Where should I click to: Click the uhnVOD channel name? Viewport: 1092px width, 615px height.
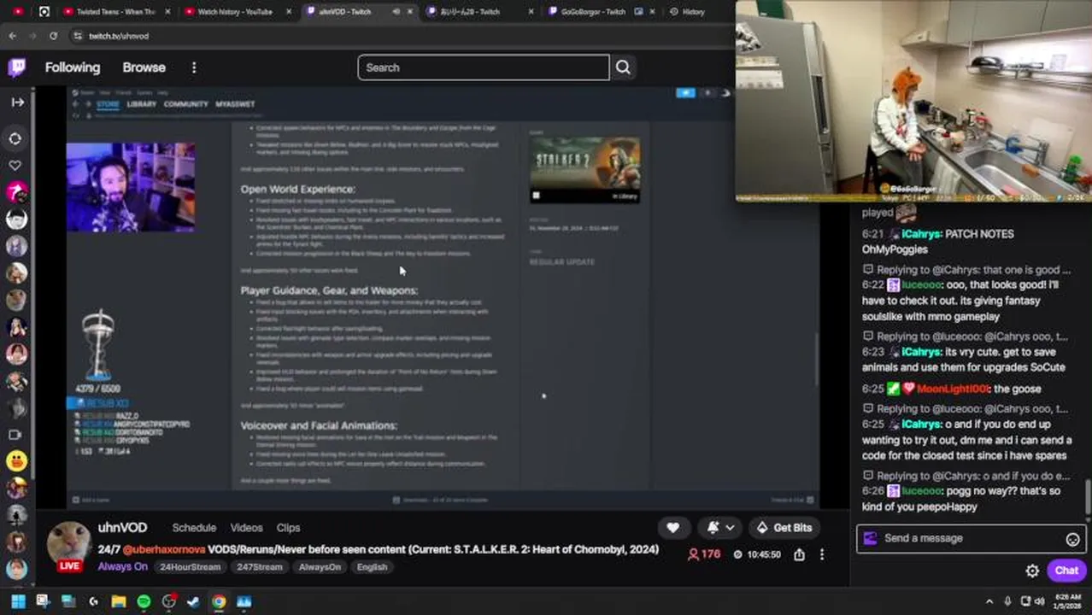click(x=122, y=528)
